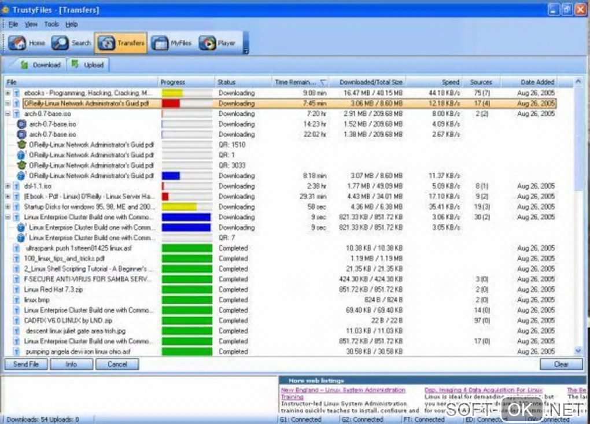Click the Clear button
590x424 pixels.
point(561,364)
